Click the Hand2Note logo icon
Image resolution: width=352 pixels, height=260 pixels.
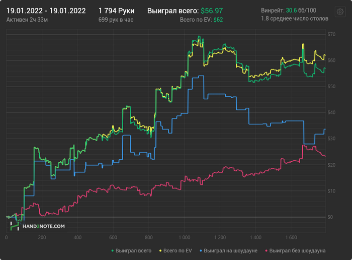pyautogui.click(x=15, y=226)
